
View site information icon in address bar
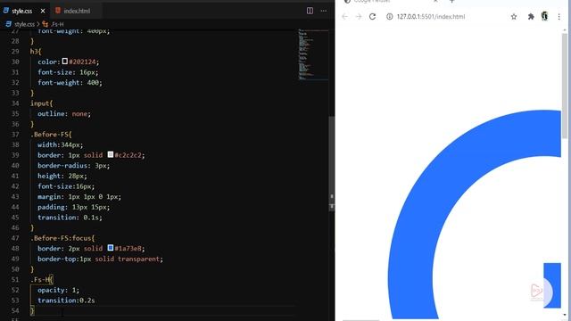pos(389,17)
